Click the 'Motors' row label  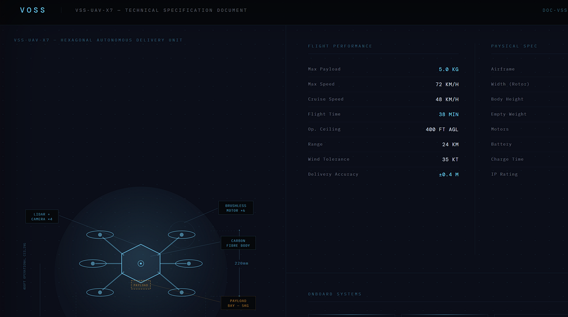click(x=500, y=129)
